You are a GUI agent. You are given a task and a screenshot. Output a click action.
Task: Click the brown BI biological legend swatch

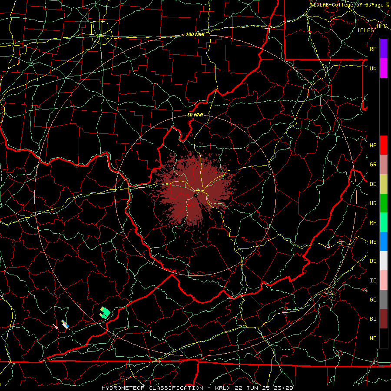pos(384,319)
